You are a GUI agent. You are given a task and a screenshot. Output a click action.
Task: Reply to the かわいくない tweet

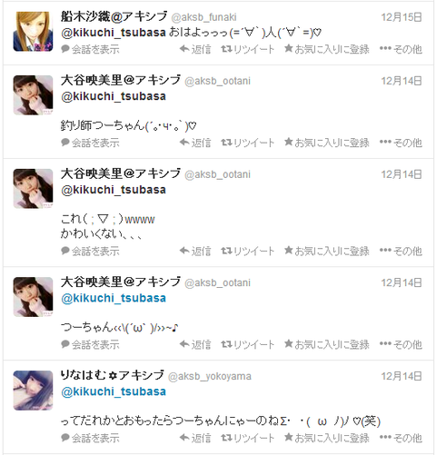pyautogui.click(x=195, y=251)
